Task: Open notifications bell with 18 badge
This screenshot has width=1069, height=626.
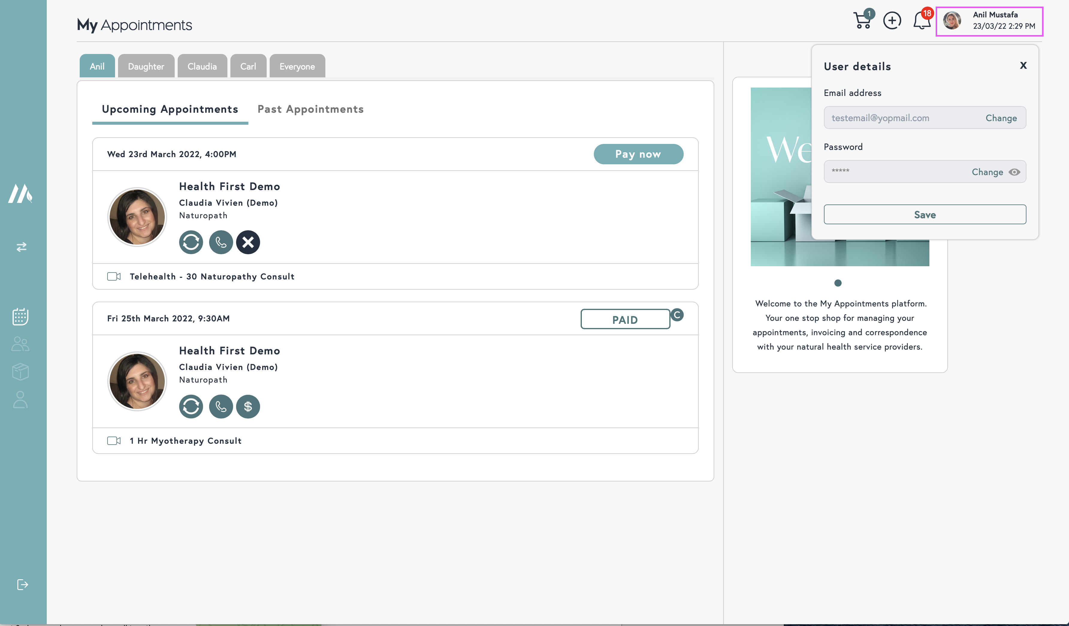Action: tap(921, 20)
